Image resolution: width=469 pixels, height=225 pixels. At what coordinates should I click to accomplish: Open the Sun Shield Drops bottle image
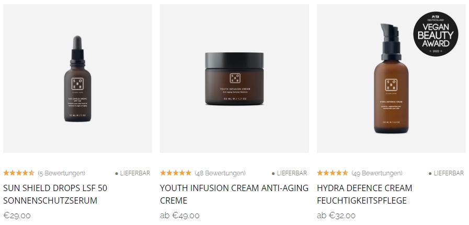pyautogui.click(x=77, y=78)
